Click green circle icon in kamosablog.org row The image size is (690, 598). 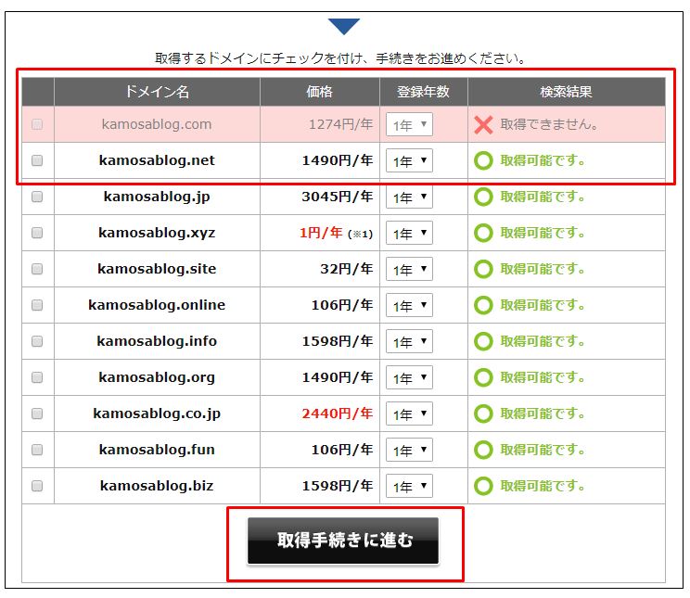(x=483, y=377)
